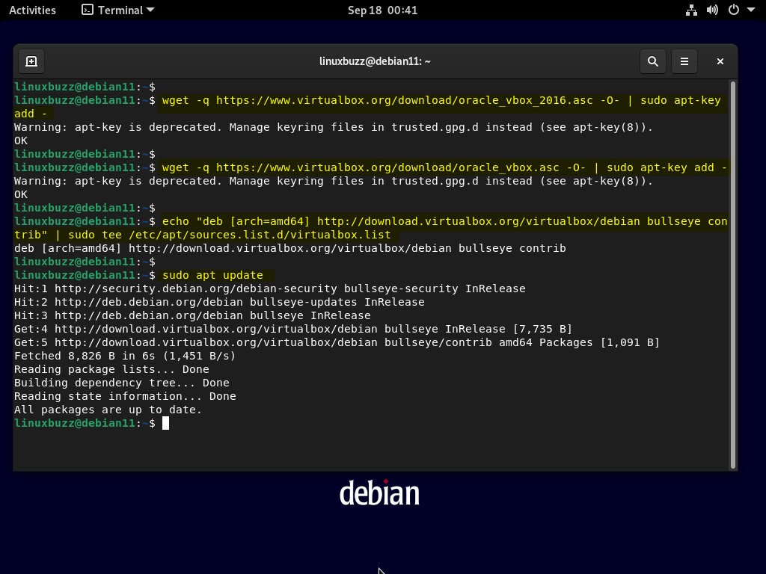Click the linuxbuzz@debian11 window title bar

tap(375, 61)
